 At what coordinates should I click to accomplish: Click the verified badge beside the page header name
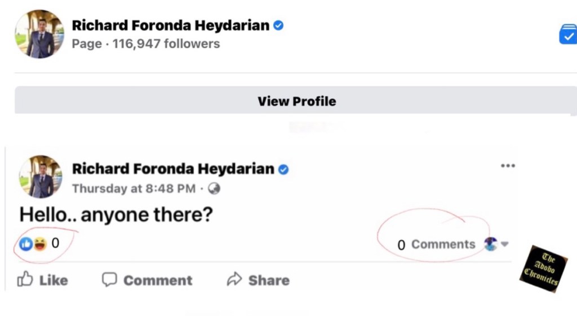[278, 25]
